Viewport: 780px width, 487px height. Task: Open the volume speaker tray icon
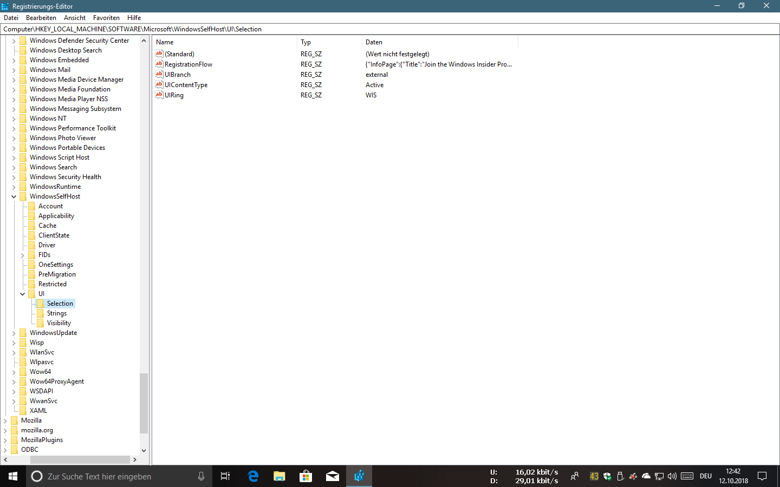tap(672, 476)
